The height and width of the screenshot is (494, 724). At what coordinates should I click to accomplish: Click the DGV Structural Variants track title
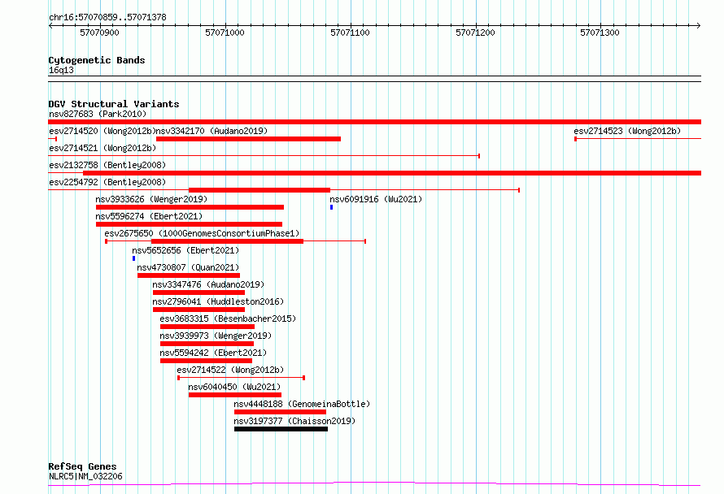coord(114,104)
